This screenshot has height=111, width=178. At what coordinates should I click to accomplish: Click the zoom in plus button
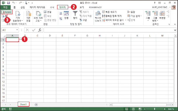pos(165,109)
